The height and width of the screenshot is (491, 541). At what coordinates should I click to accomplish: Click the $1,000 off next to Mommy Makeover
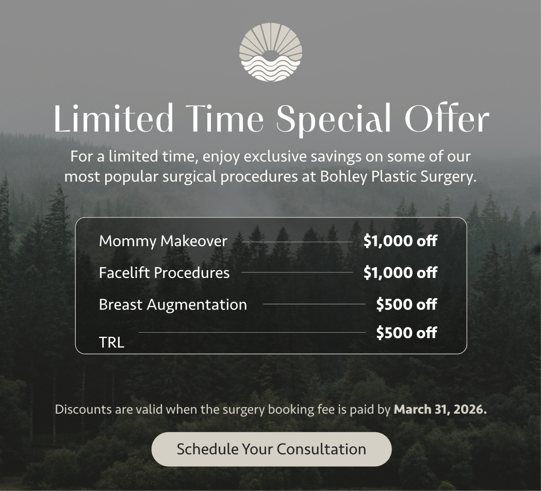400,241
